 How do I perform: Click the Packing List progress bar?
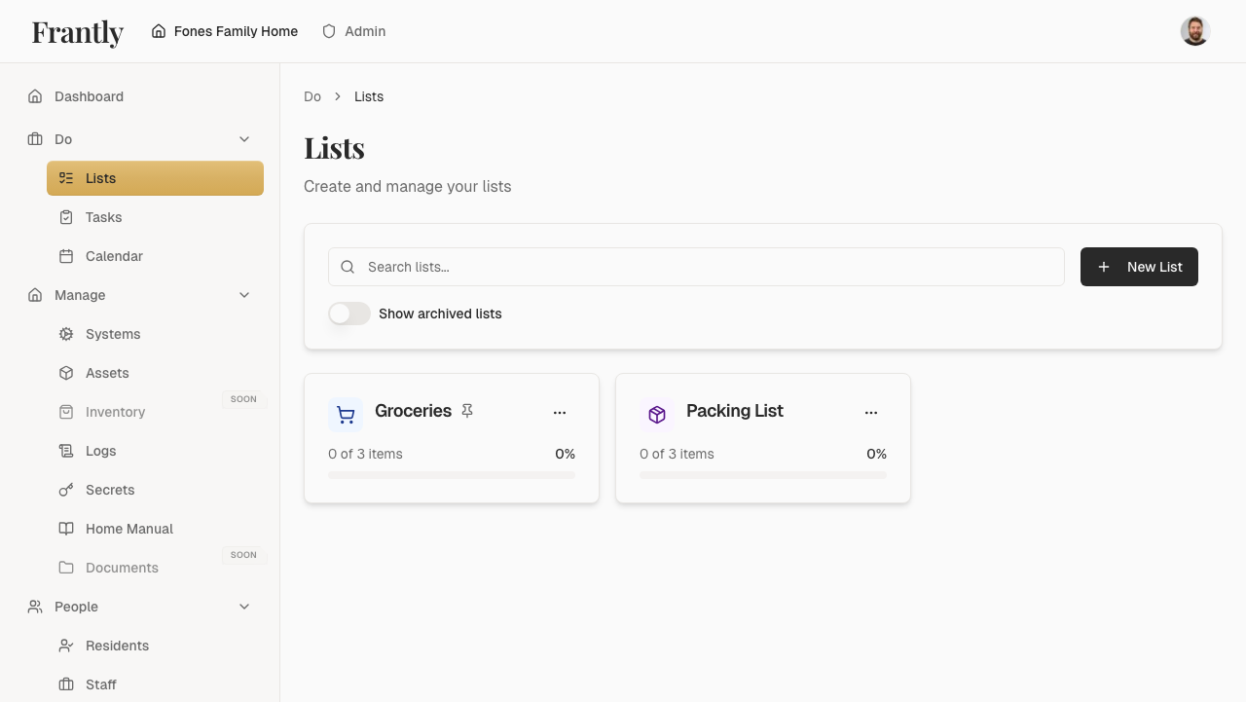point(763,475)
